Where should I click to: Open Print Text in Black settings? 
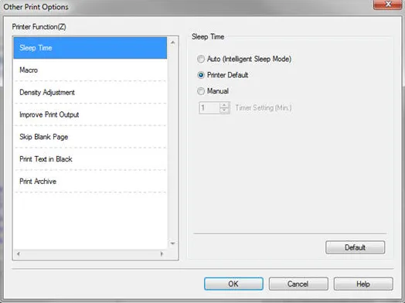click(x=90, y=159)
